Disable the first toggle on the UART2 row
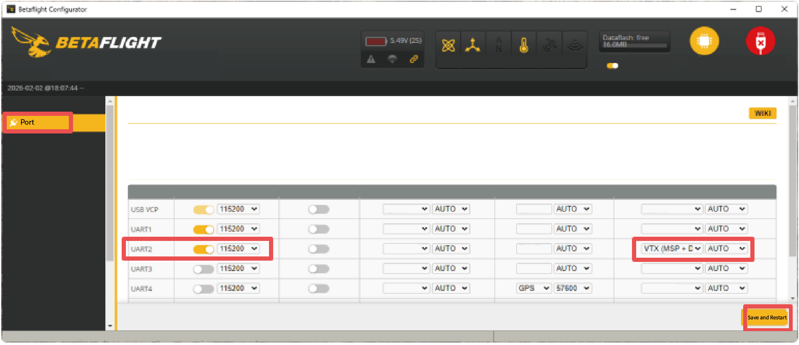Viewport: 799px width, 345px height. tap(204, 249)
